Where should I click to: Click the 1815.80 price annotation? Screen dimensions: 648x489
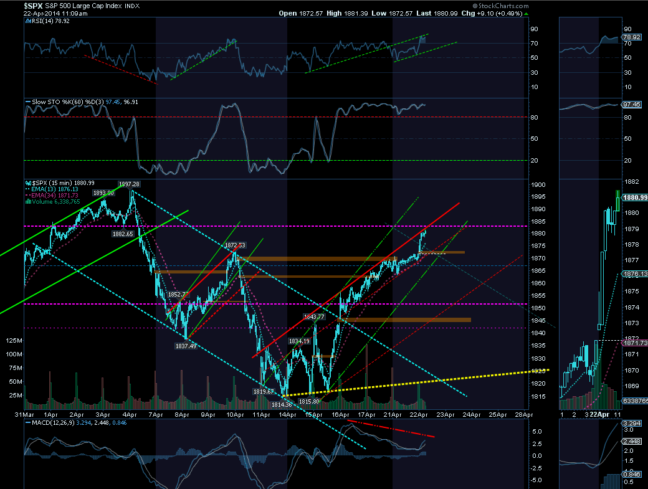pos(309,401)
